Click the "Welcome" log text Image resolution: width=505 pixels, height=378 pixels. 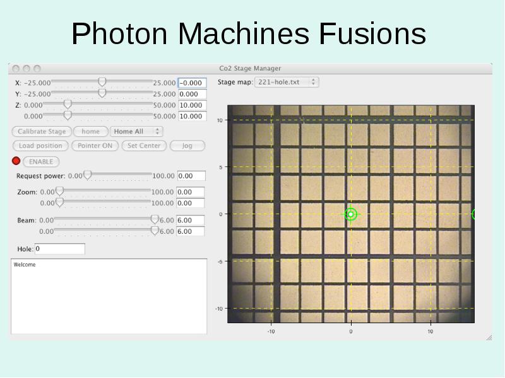[x=25, y=265]
